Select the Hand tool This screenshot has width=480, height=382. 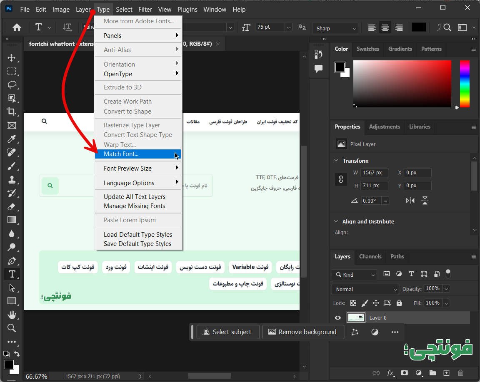coord(12,315)
